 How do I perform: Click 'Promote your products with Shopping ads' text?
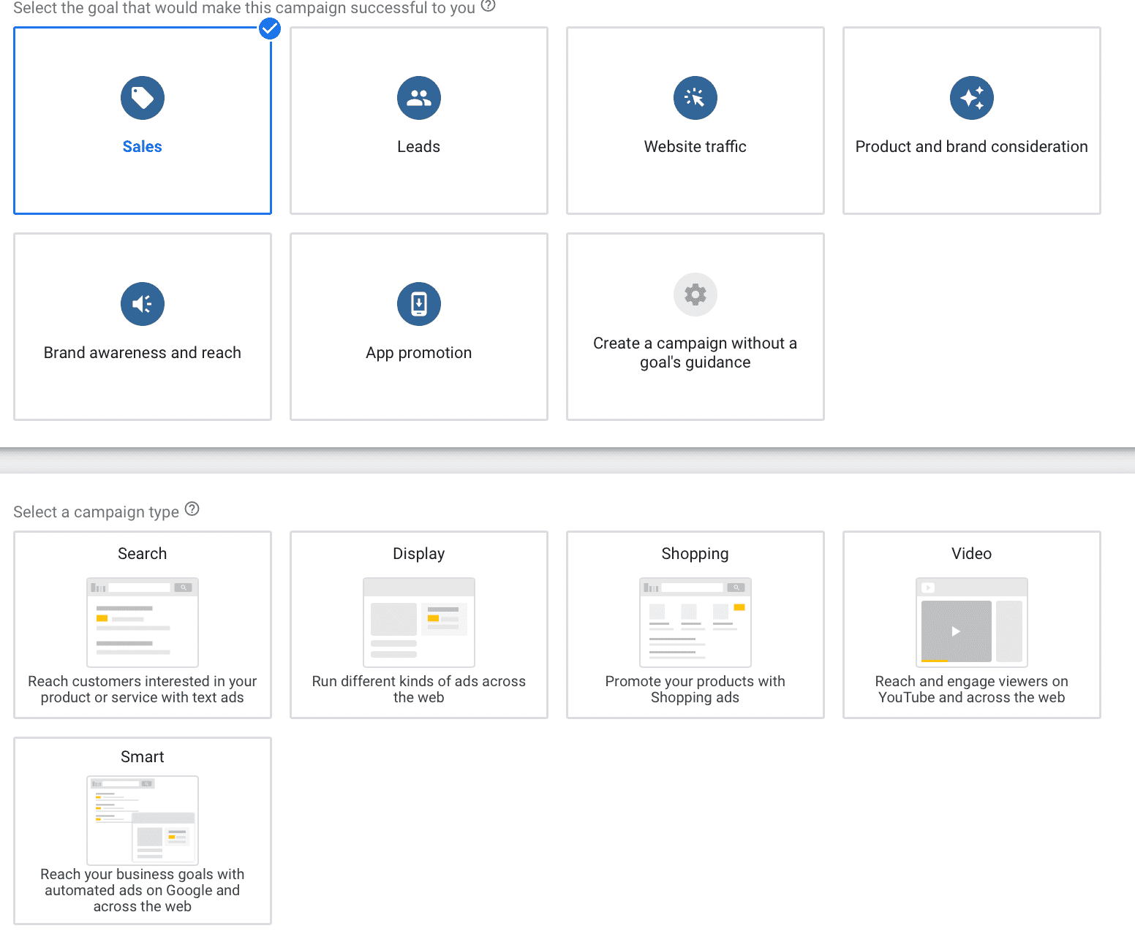click(695, 689)
